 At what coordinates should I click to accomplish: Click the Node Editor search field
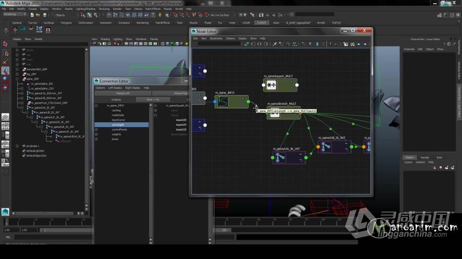[x=219, y=44]
